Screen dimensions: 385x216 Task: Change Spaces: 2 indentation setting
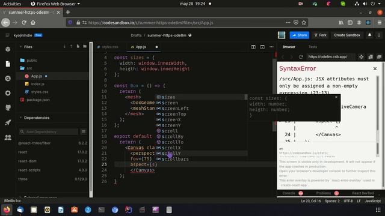(x=332, y=201)
